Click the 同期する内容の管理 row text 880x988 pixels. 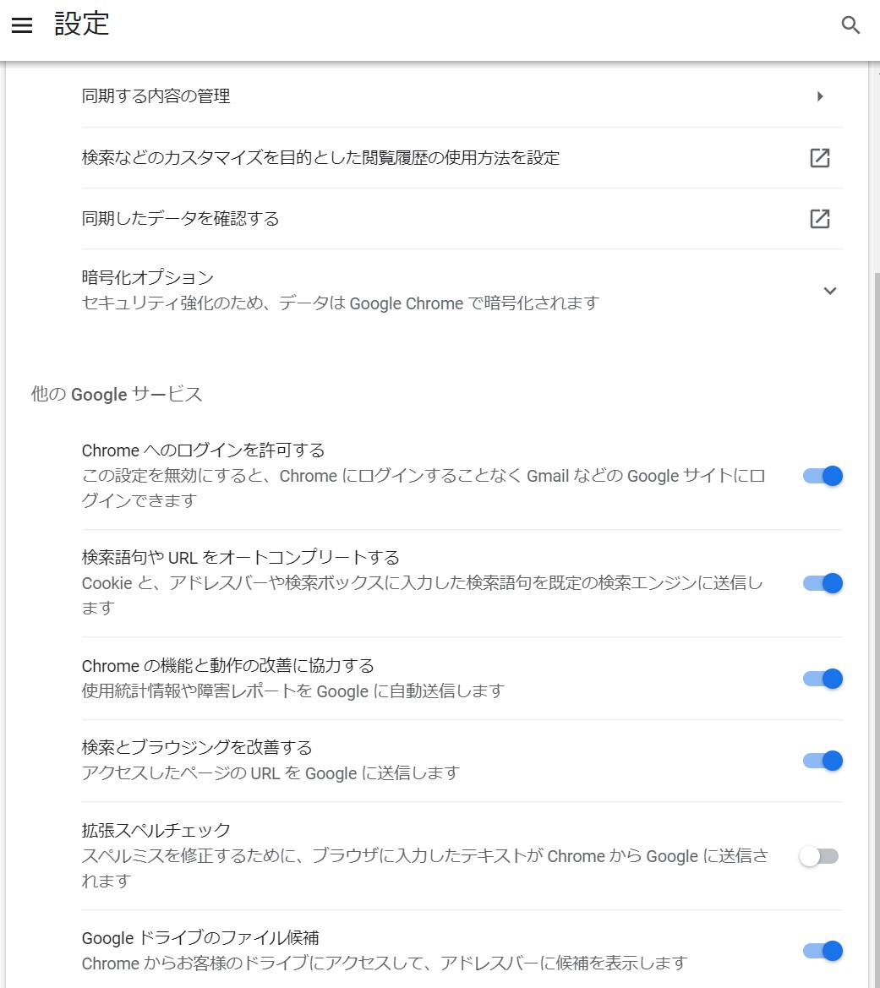156,96
